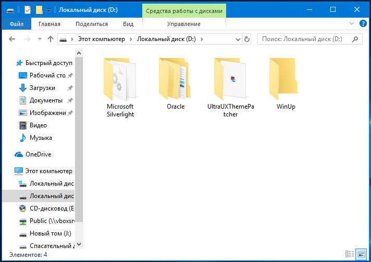This screenshot has height=262, width=371.
Task: Click the Forward navigation arrow
Action: coord(28,39)
